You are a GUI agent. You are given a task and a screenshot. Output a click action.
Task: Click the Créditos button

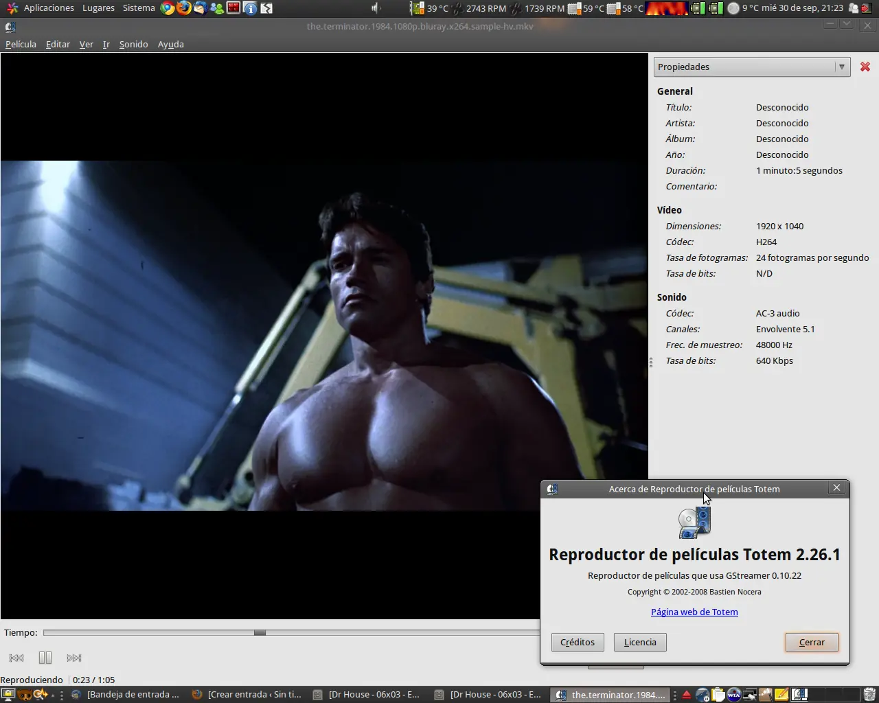(x=578, y=642)
